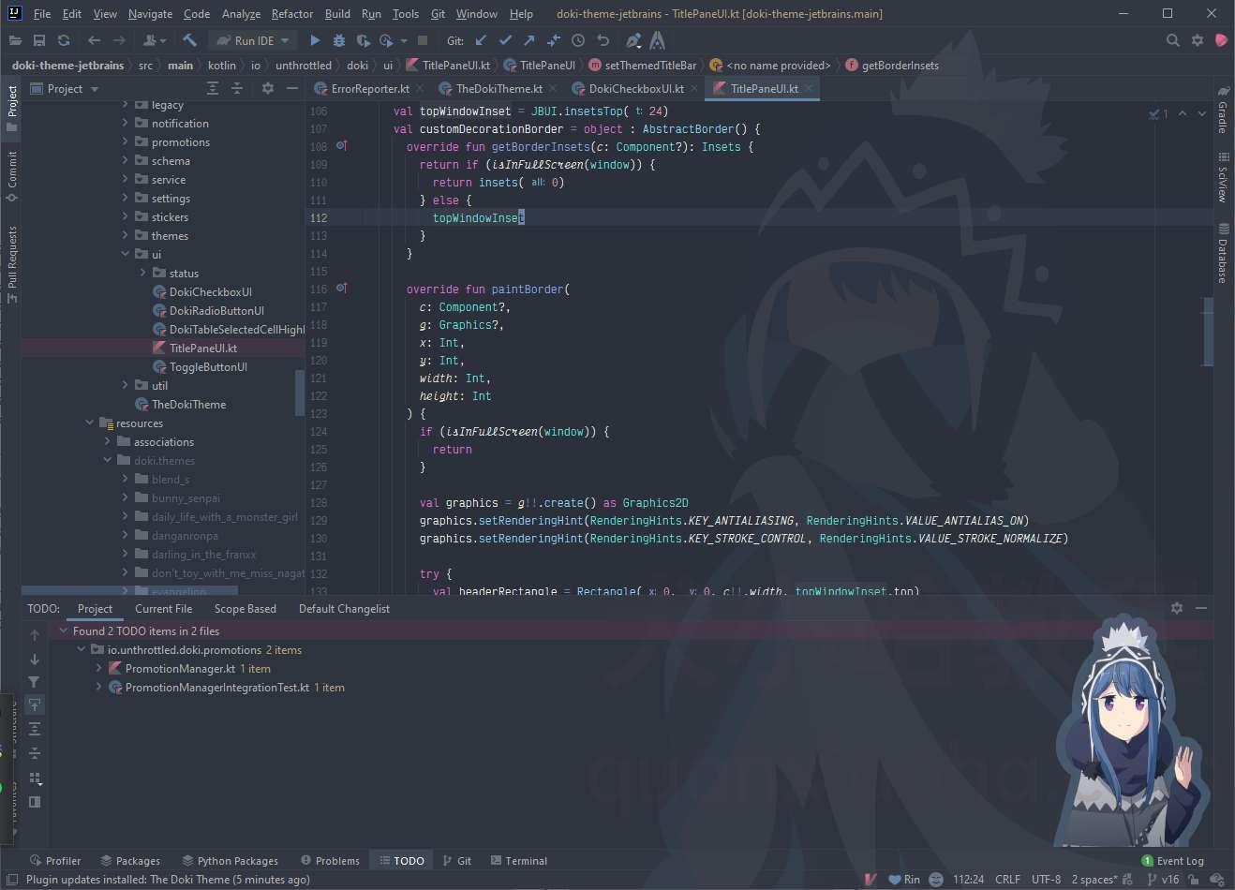Close the TitlePaneUI.kt editor tab

tap(809, 89)
